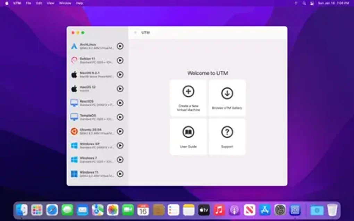Select the Windows XP entry name
Screen dimensions: 354x221
90,144
